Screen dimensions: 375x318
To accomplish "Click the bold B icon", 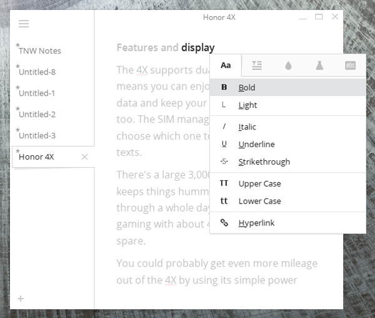I will click(224, 87).
